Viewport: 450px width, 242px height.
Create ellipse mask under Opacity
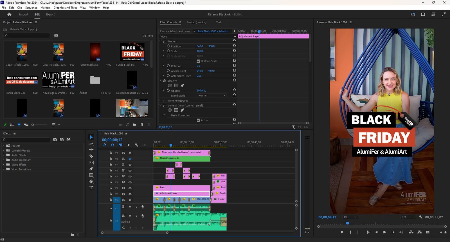(170, 85)
